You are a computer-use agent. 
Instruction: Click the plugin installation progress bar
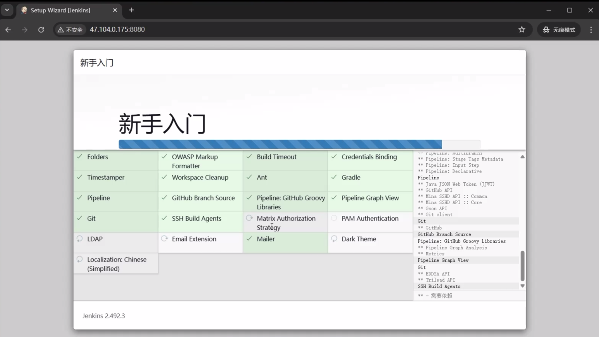[300, 144]
